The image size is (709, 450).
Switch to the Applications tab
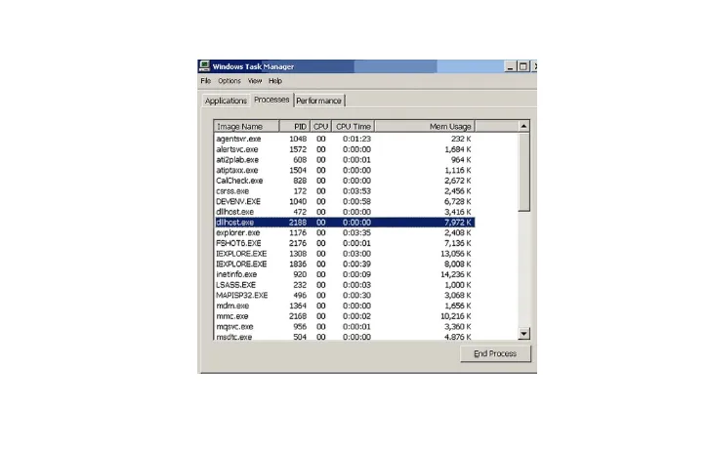[226, 101]
